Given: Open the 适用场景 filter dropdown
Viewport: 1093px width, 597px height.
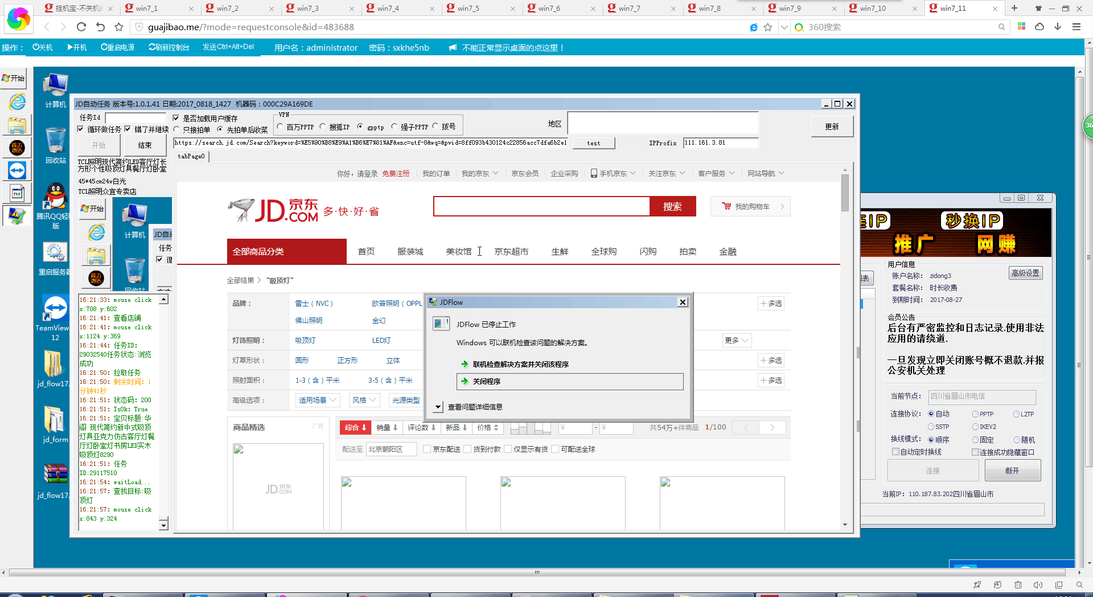Looking at the screenshot, I should 318,400.
